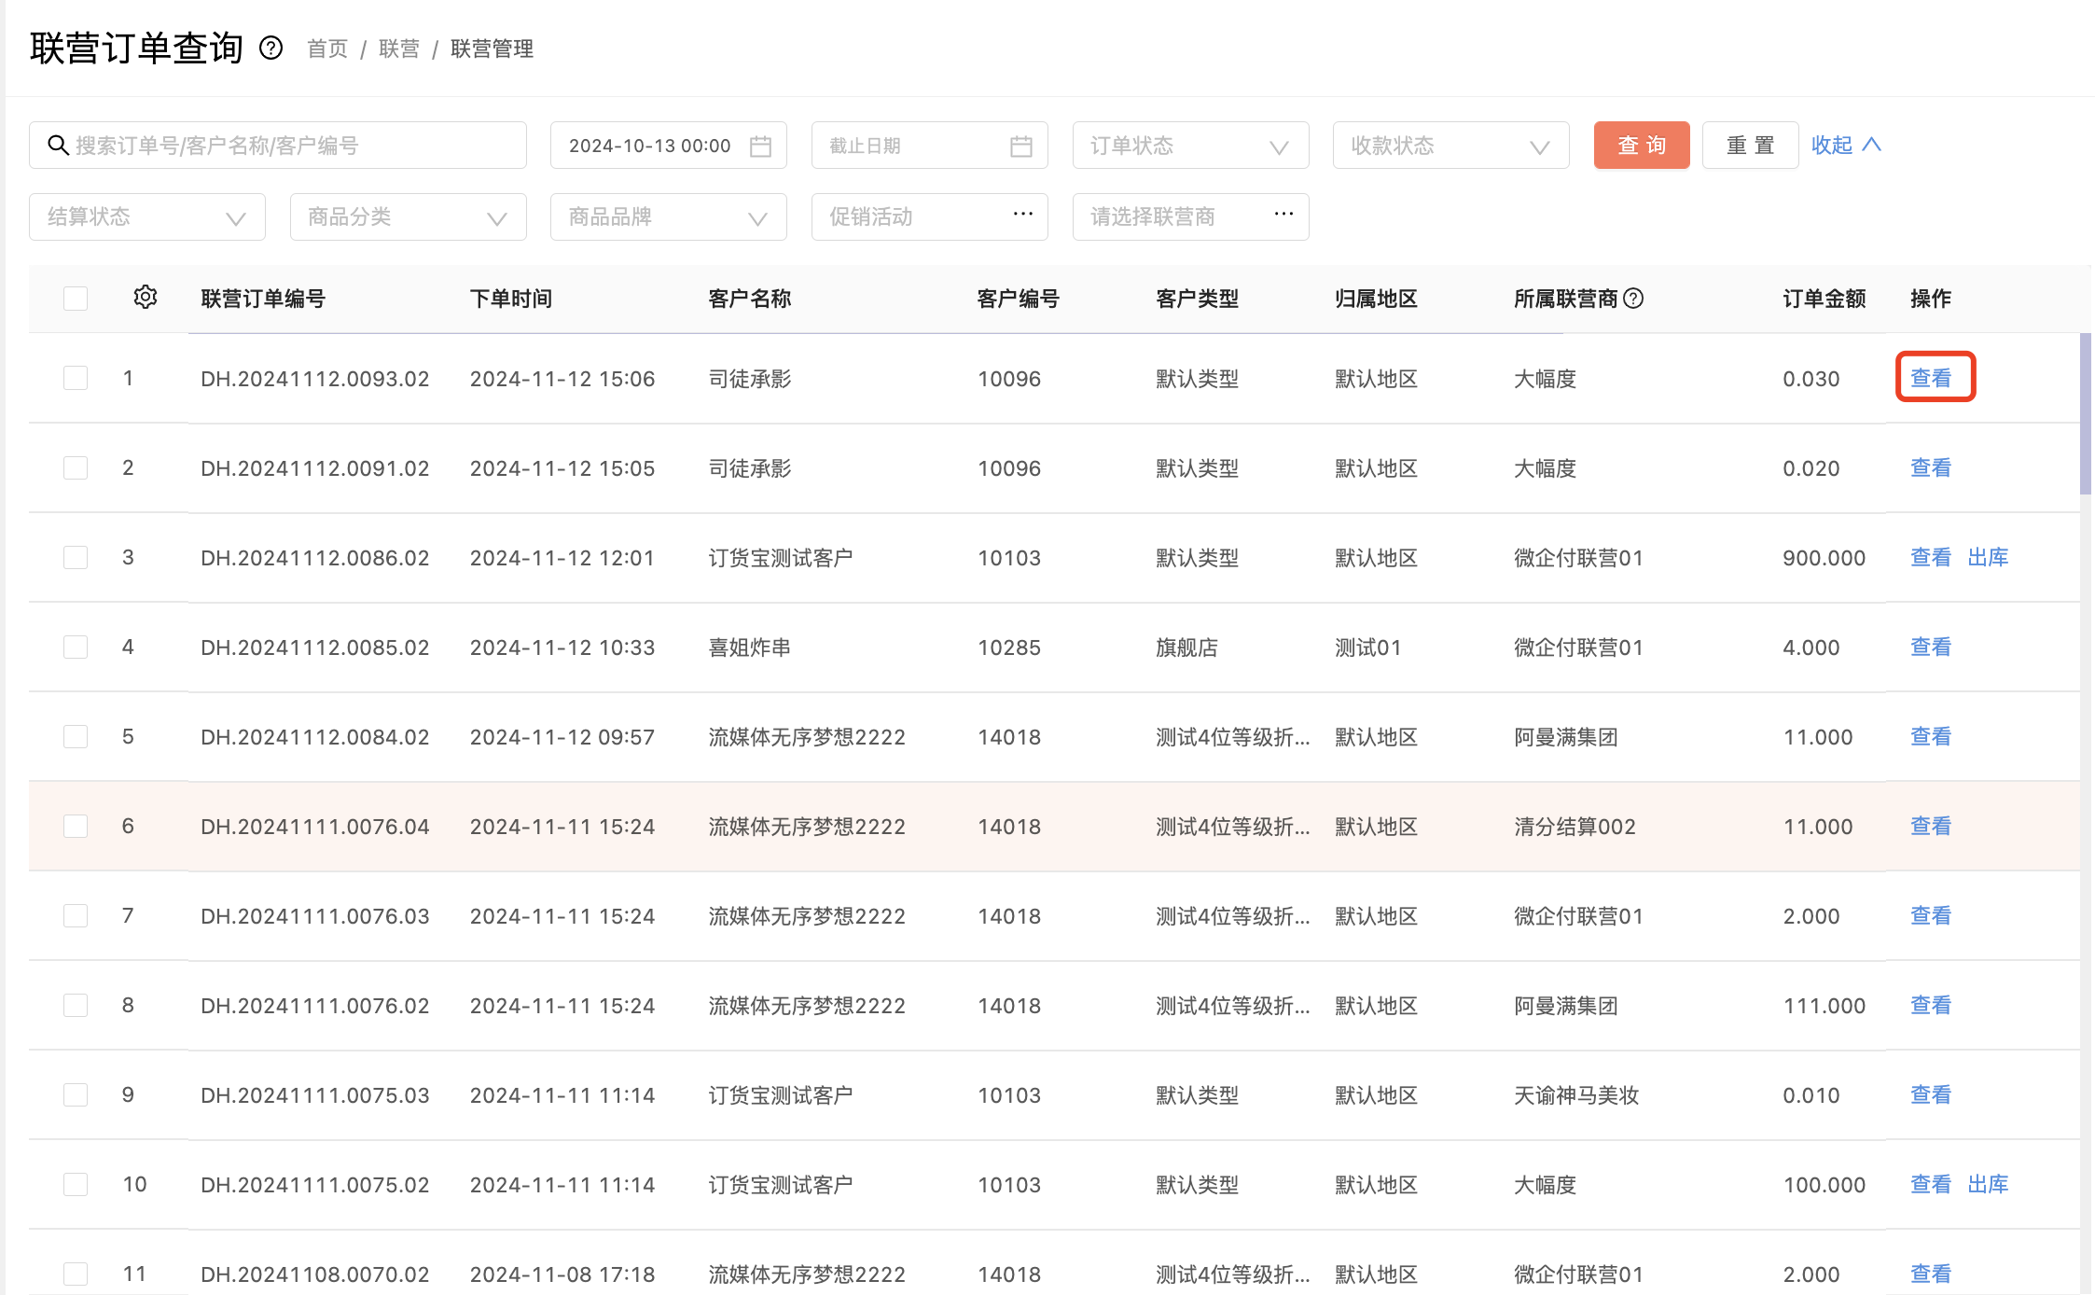Open the 收款状态 dropdown
This screenshot has width=2095, height=1295.
pyautogui.click(x=1450, y=146)
